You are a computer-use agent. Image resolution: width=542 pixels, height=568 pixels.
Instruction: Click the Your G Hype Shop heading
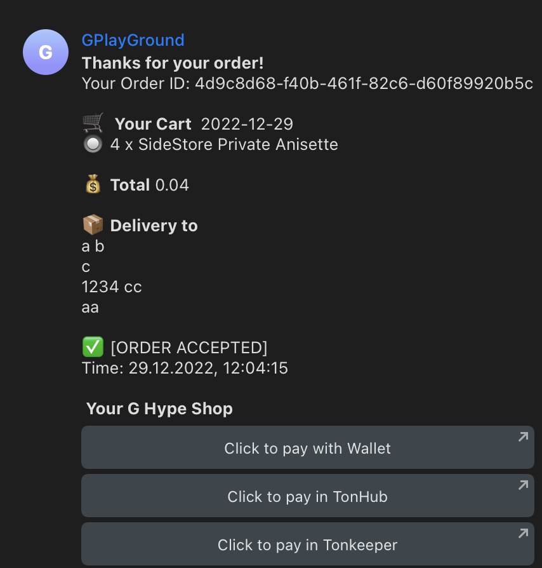pos(159,409)
